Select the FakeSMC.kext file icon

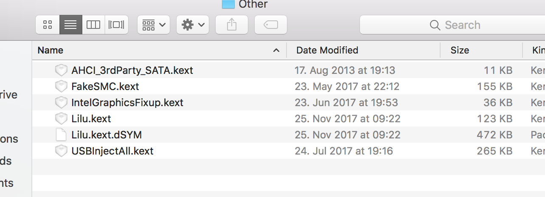point(62,86)
